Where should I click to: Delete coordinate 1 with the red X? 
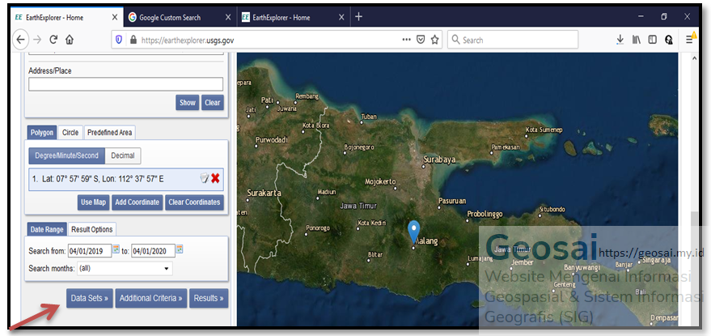[x=215, y=178]
